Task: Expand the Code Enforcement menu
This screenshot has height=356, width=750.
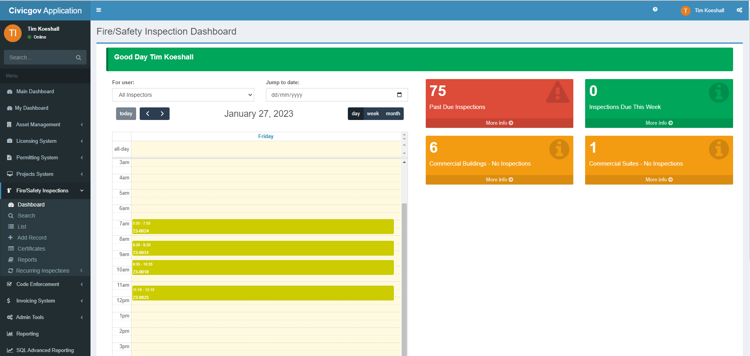Action: [x=37, y=284]
